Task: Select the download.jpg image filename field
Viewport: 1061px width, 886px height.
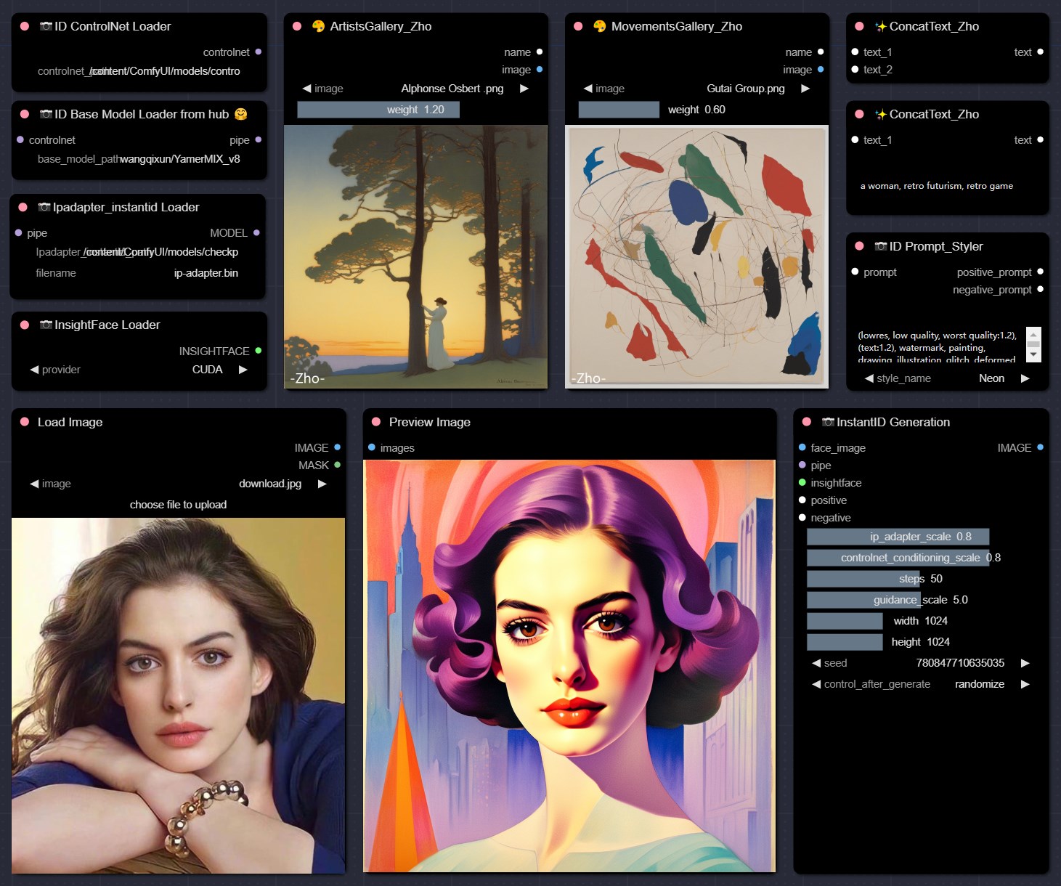Action: 269,484
